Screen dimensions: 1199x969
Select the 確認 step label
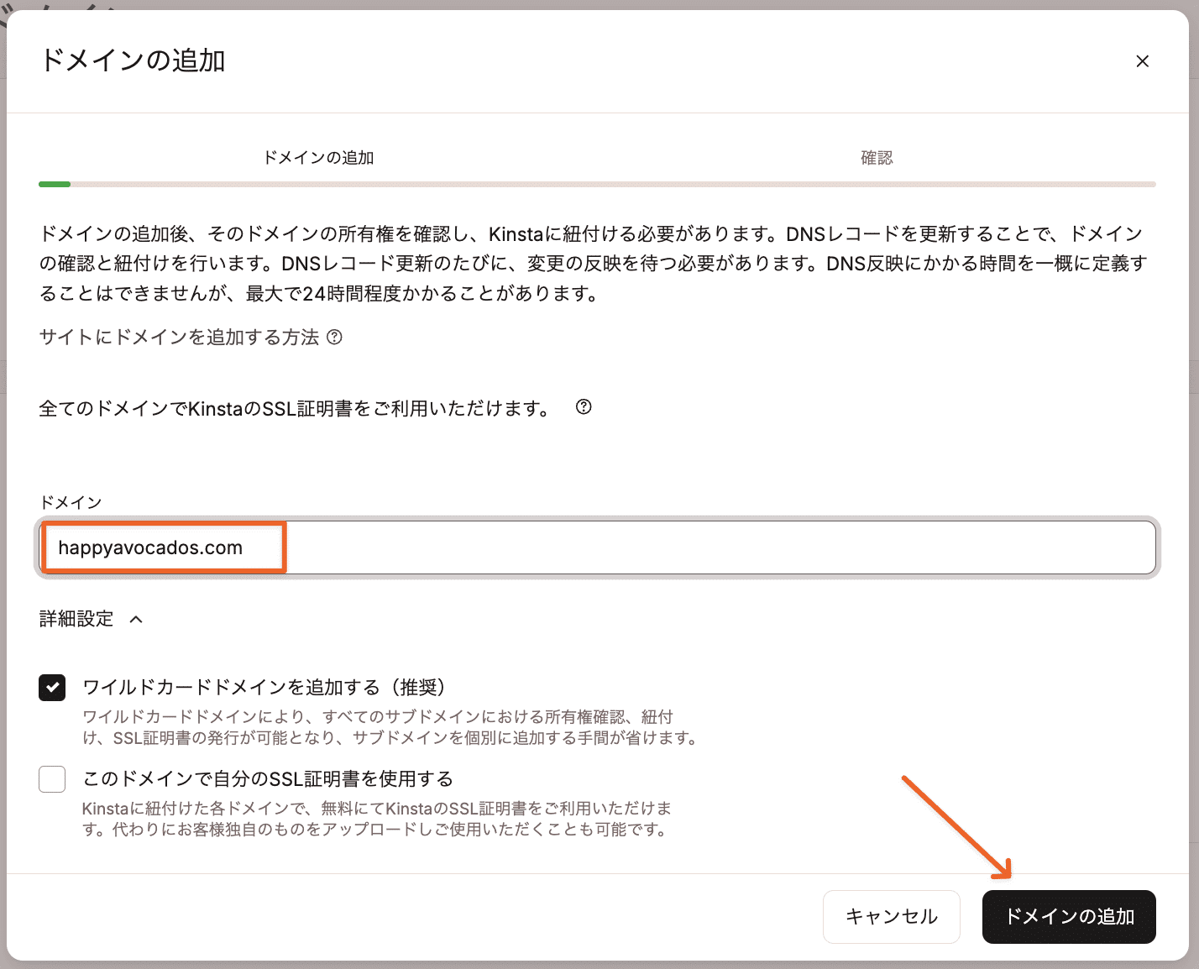click(877, 157)
